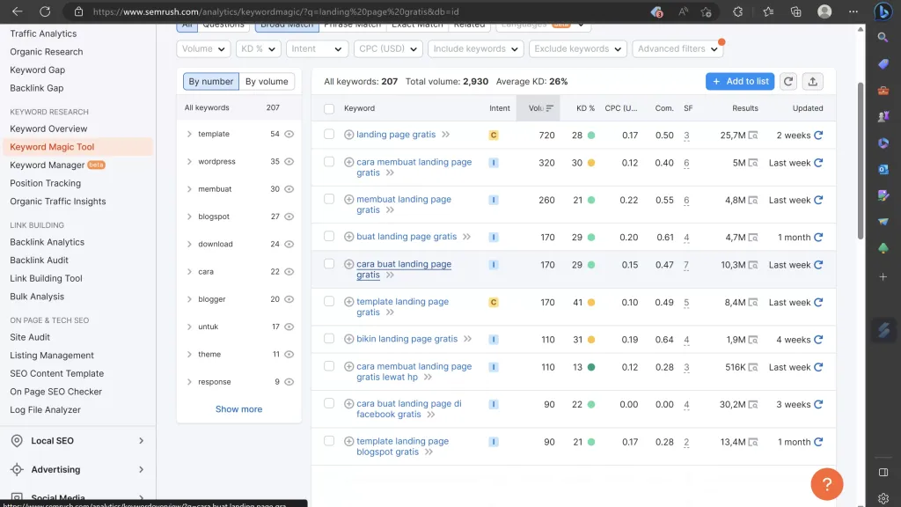Click the Add to list button

(x=740, y=82)
